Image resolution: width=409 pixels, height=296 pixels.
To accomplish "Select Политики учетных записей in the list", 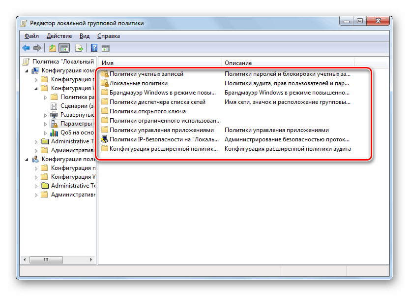I will pyautogui.click(x=146, y=74).
